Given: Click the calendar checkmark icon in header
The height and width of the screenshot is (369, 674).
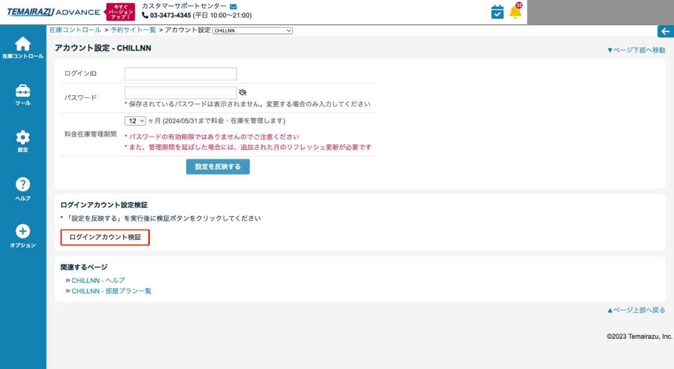Looking at the screenshot, I should click(497, 11).
